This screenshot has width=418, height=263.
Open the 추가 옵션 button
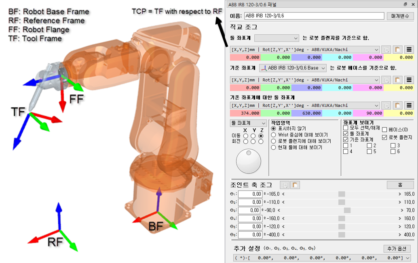tap(397, 248)
